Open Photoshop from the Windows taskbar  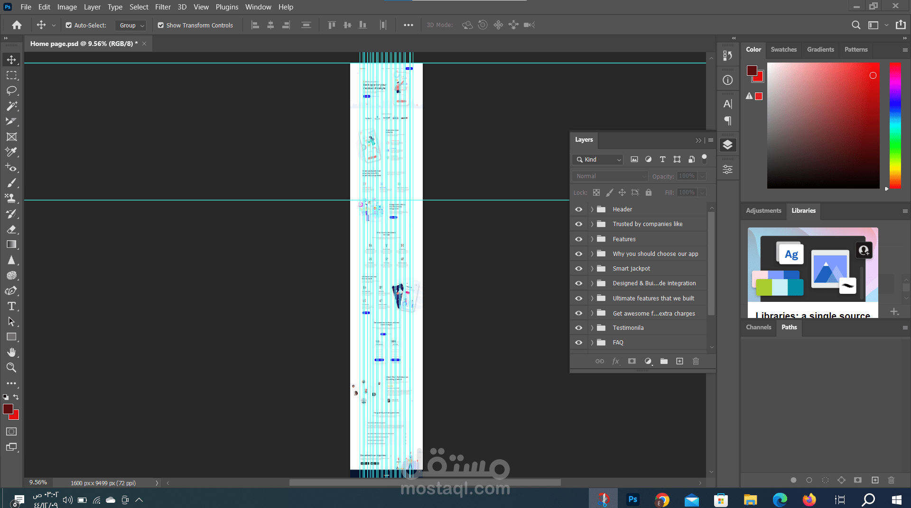click(x=632, y=499)
